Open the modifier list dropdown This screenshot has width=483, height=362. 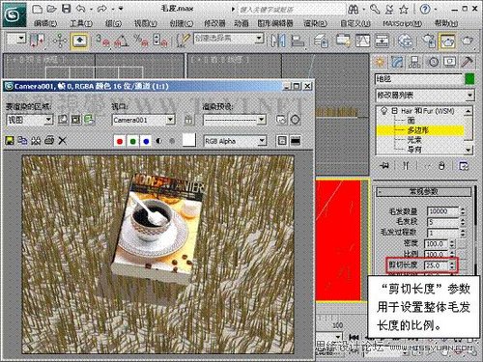469,96
